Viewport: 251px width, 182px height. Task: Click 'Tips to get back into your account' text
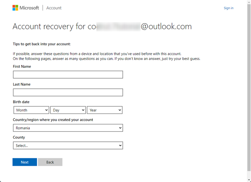(41, 44)
